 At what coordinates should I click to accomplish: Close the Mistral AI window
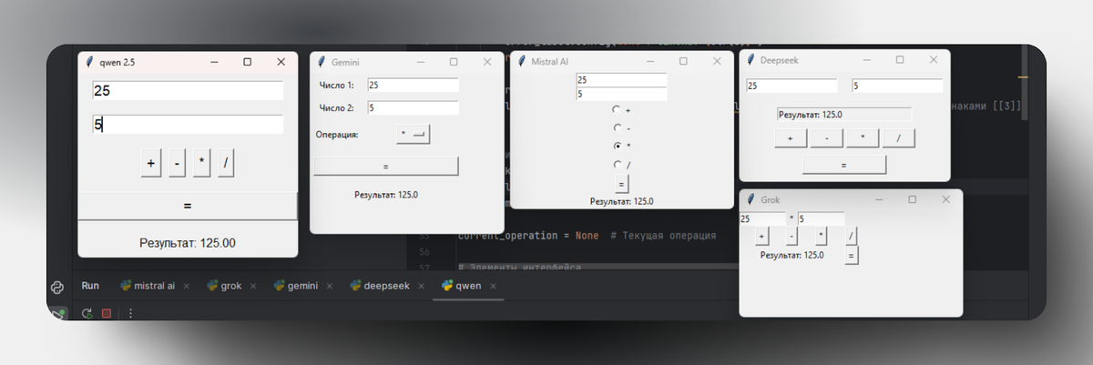click(x=717, y=61)
